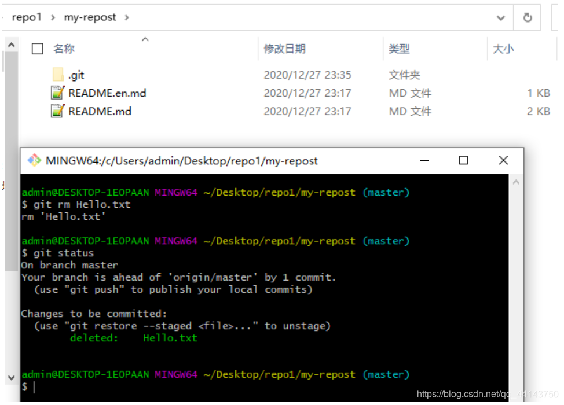The height and width of the screenshot is (405, 564).
Task: Click the rm 'Hello.txt' output line
Action: point(63,217)
